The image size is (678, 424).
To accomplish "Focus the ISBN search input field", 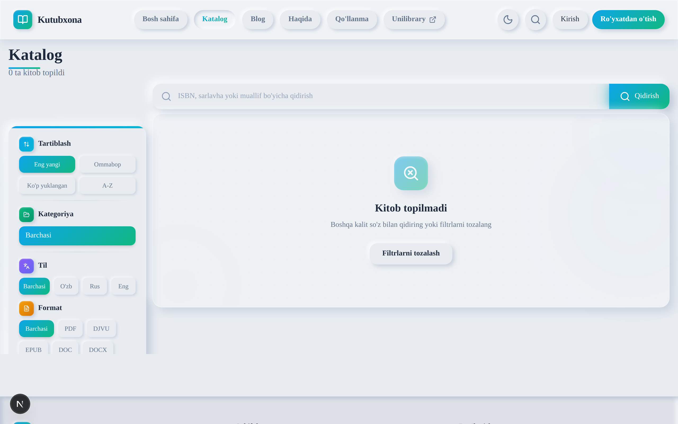I will [387, 96].
